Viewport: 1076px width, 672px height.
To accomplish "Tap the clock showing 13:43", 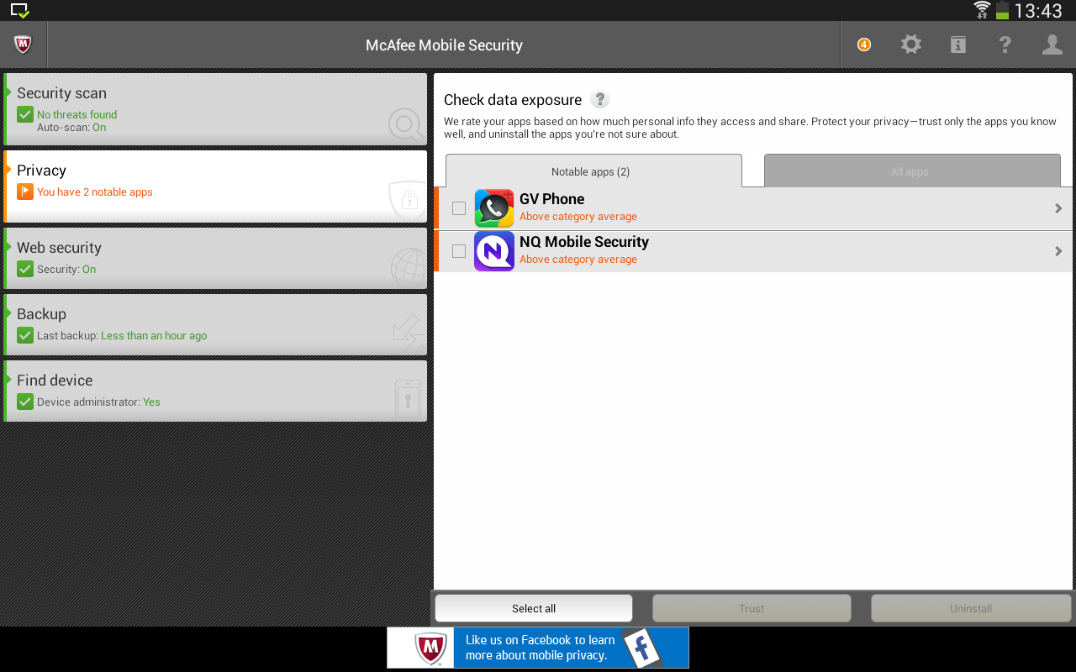I will (x=1038, y=11).
